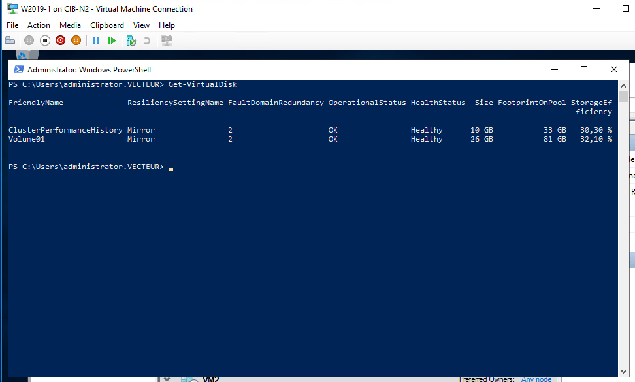Send Ctrl+Alt+Delete using the toolbar icon
Viewport: 635px width, 382px height.
coord(10,40)
